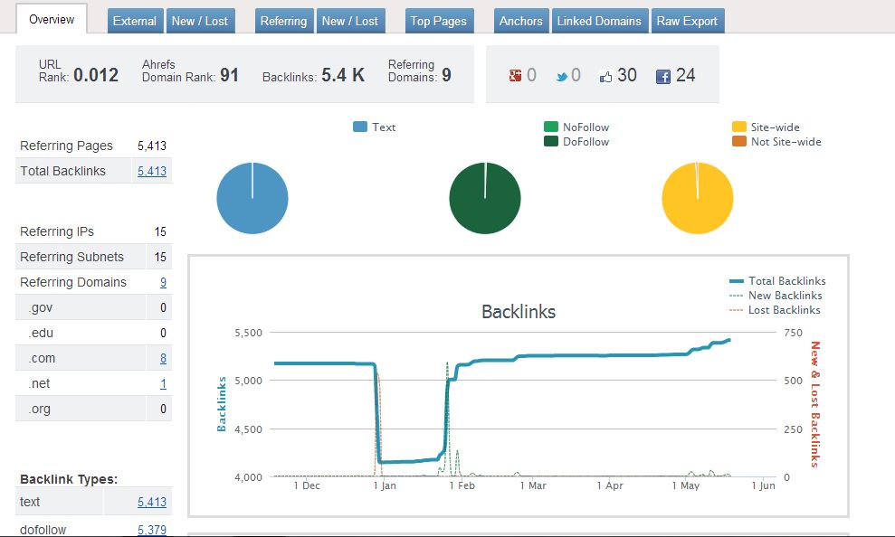895x537 pixels.
Task: Click the likes count 30
Action: point(627,75)
